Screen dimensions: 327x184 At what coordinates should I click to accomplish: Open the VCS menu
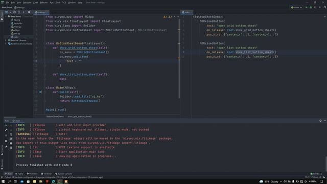tap(64, 3)
